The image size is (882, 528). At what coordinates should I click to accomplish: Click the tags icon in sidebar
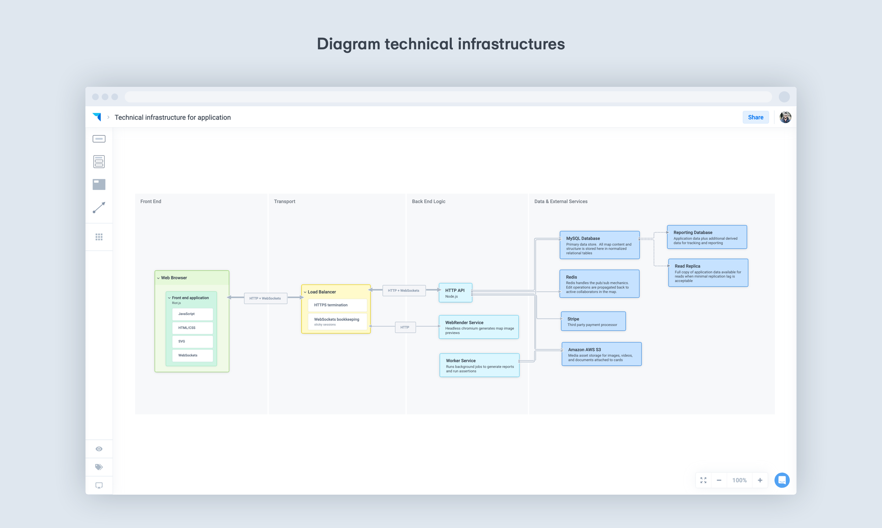point(99,467)
